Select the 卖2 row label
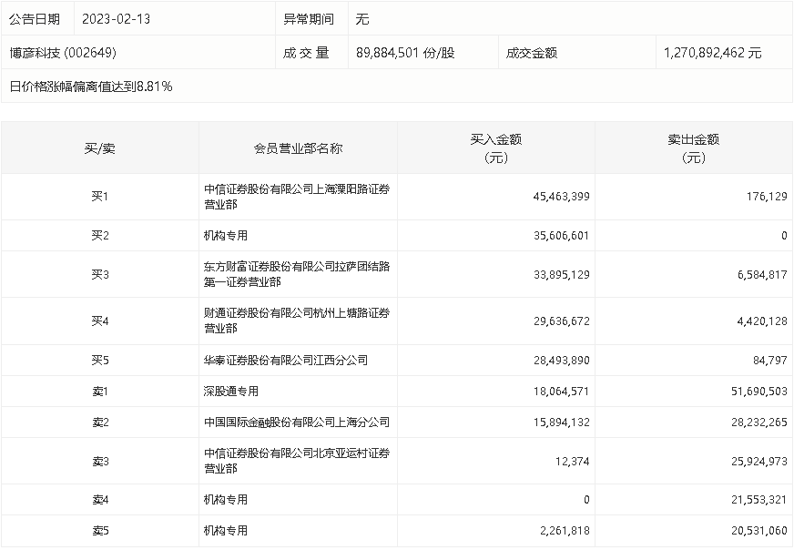This screenshot has height=550, width=794. [100, 422]
